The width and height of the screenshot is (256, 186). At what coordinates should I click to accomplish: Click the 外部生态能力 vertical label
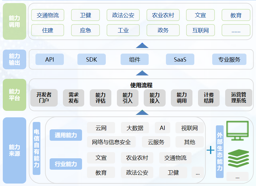[220, 152]
